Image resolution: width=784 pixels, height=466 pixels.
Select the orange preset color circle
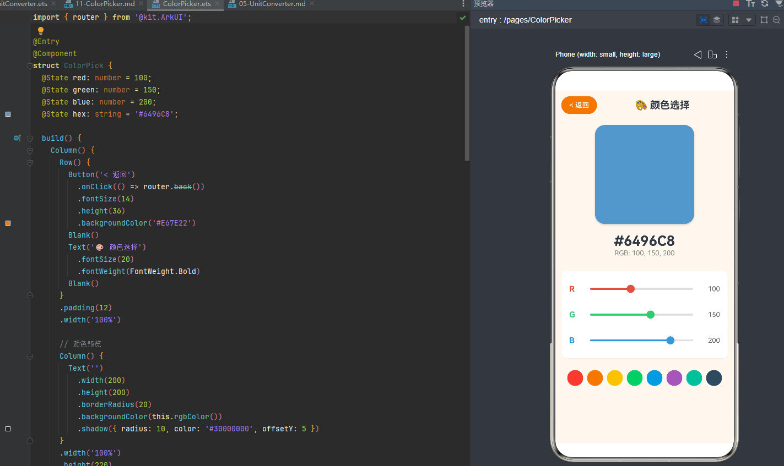tap(595, 378)
